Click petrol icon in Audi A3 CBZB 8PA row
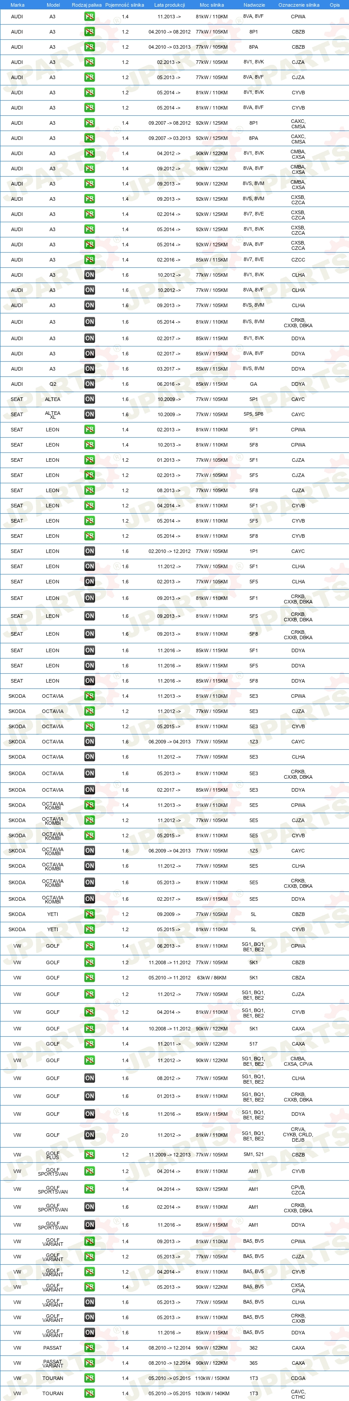Viewport: 349px width, 1401px height. pyautogui.click(x=90, y=47)
